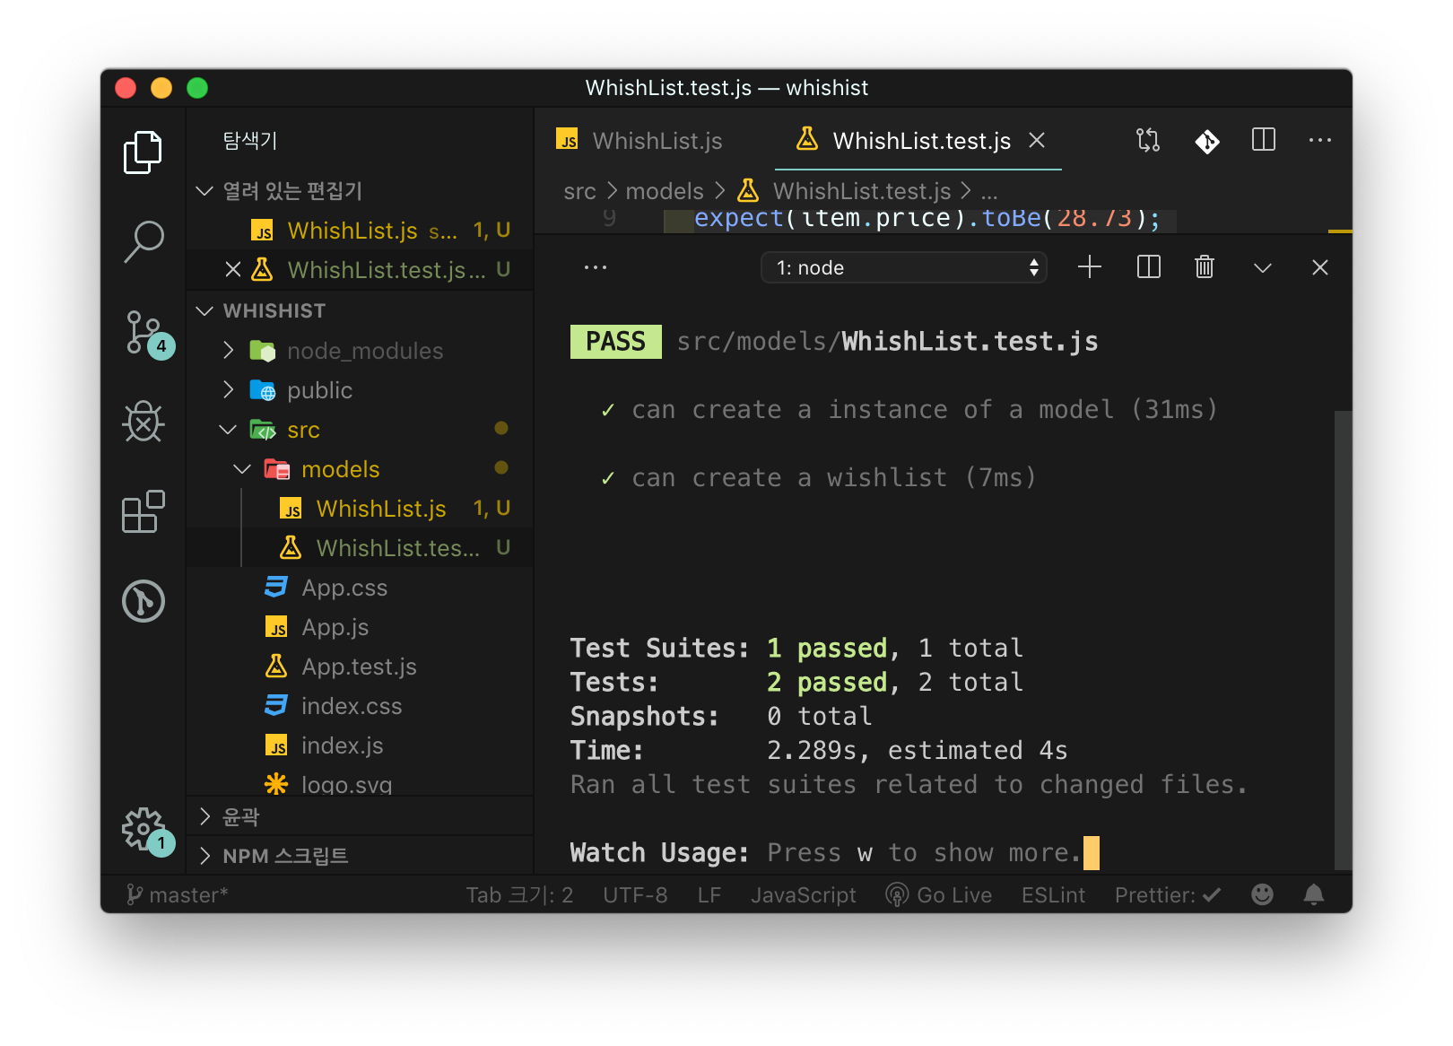Switch to the WhishList.js editor tab
1453x1046 pixels.
point(640,141)
